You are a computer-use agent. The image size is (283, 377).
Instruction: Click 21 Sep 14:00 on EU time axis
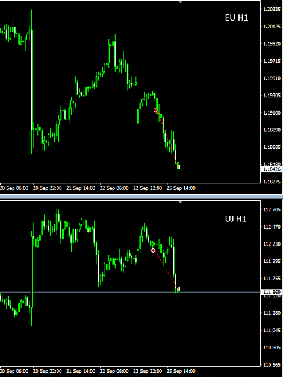pos(81,188)
